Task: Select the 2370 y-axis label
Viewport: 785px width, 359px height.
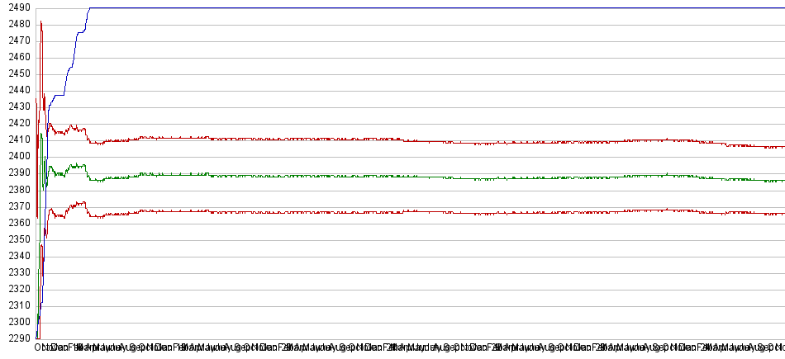Action: 17,205
